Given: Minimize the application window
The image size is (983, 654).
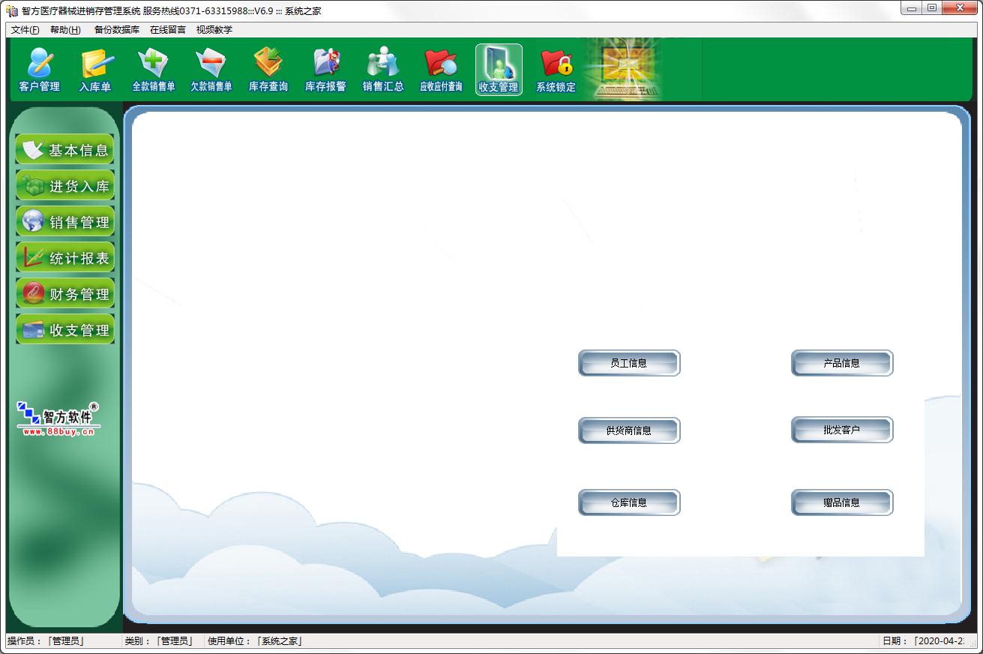Looking at the screenshot, I should (x=911, y=8).
